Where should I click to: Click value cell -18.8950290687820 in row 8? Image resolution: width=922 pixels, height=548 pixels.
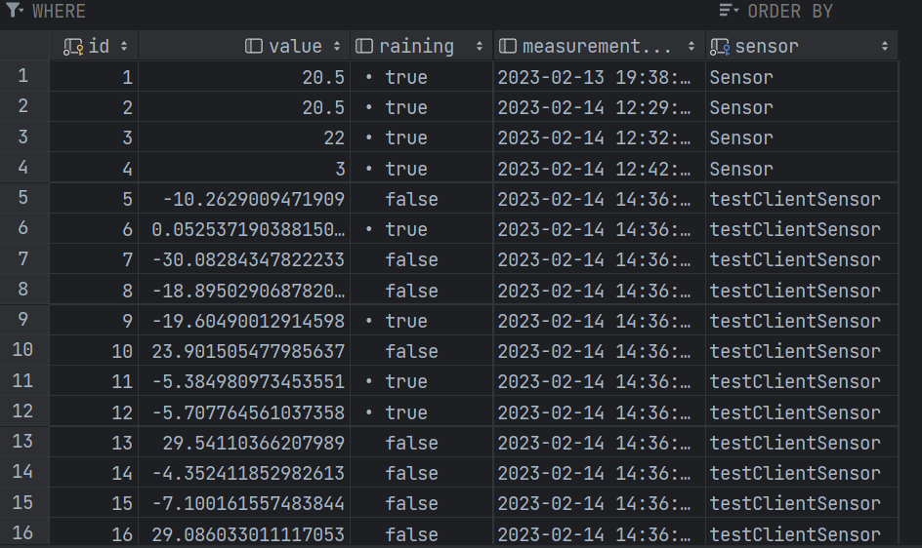pyautogui.click(x=244, y=291)
